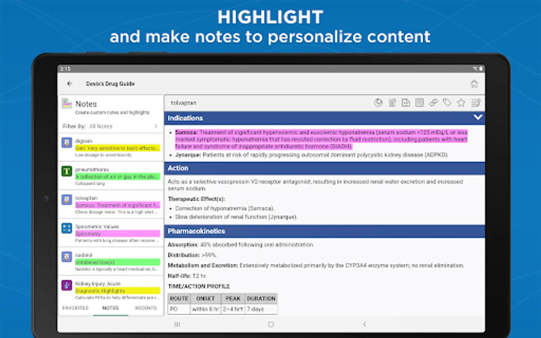Screen dimensions: 541x338
Task: Click the DURATION column header
Action: pyautogui.click(x=261, y=299)
